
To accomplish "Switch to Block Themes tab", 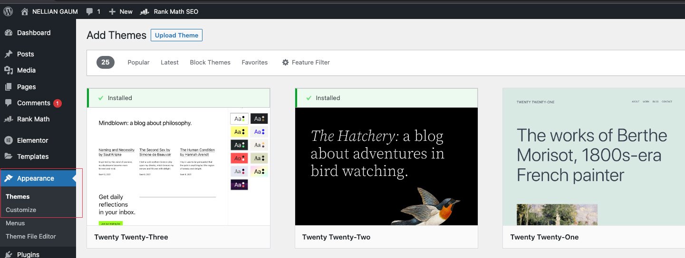I will tap(210, 62).
